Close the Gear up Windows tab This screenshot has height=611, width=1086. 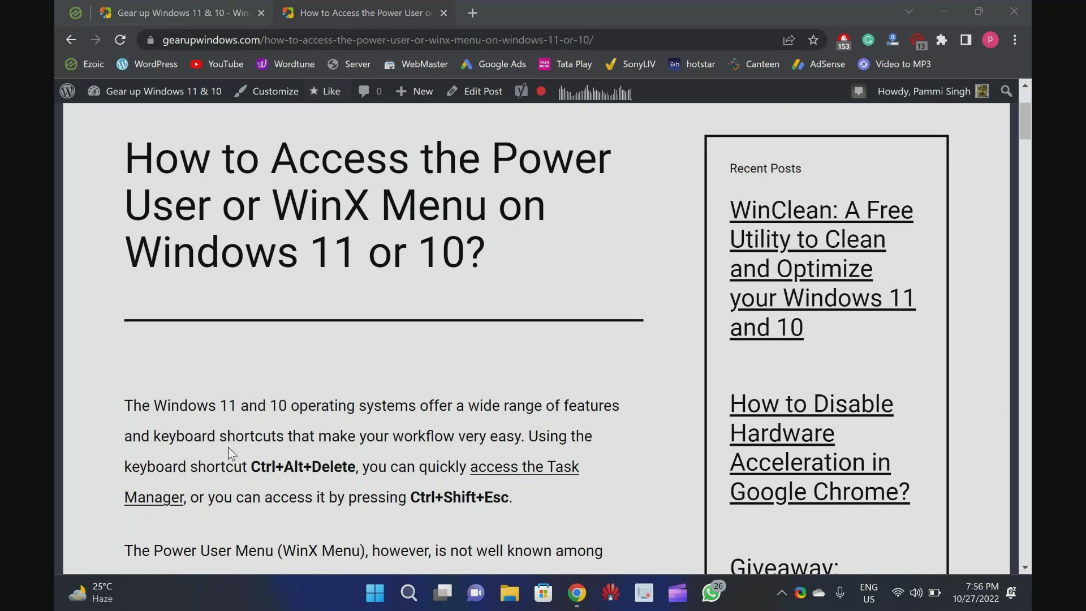tap(261, 13)
